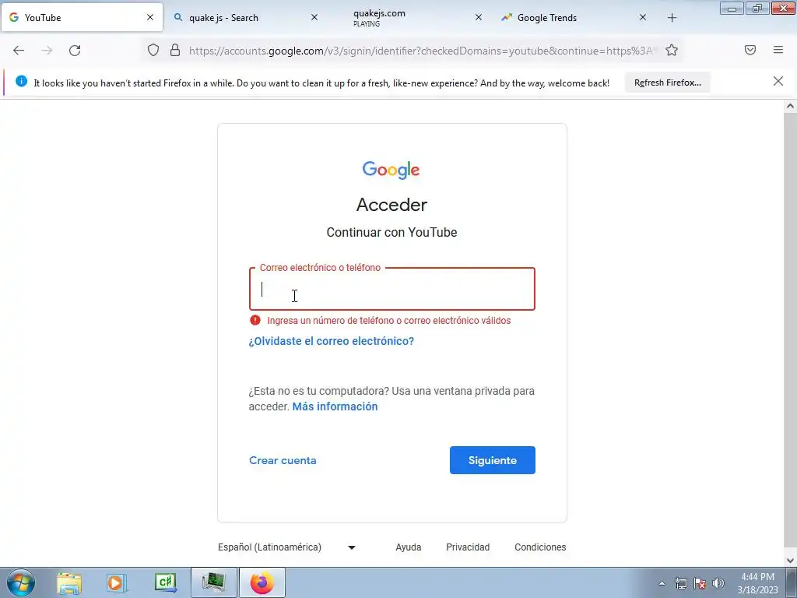Viewport: 797px width, 598px height.
Task: Open the Firefox application menu
Action: [778, 50]
